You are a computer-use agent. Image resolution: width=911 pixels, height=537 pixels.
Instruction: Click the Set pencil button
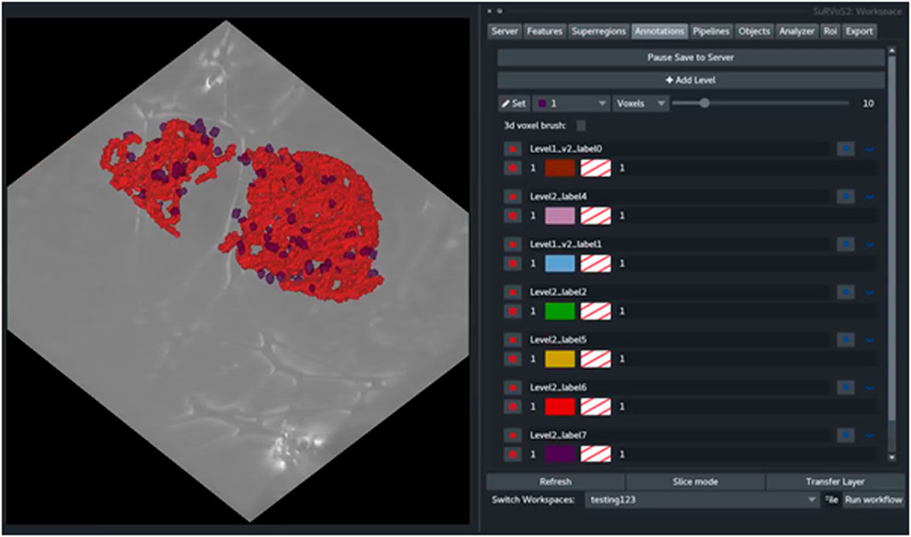tap(513, 104)
